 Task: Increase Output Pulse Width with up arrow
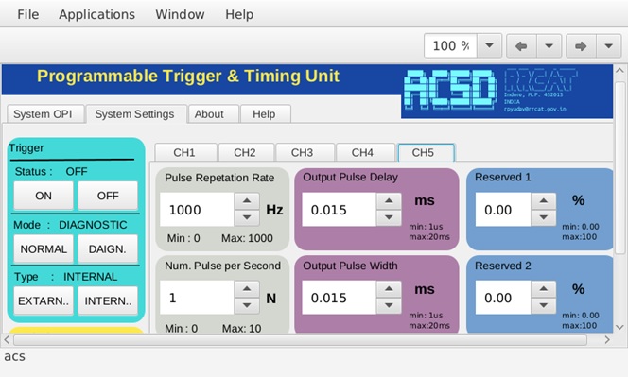pos(389,289)
